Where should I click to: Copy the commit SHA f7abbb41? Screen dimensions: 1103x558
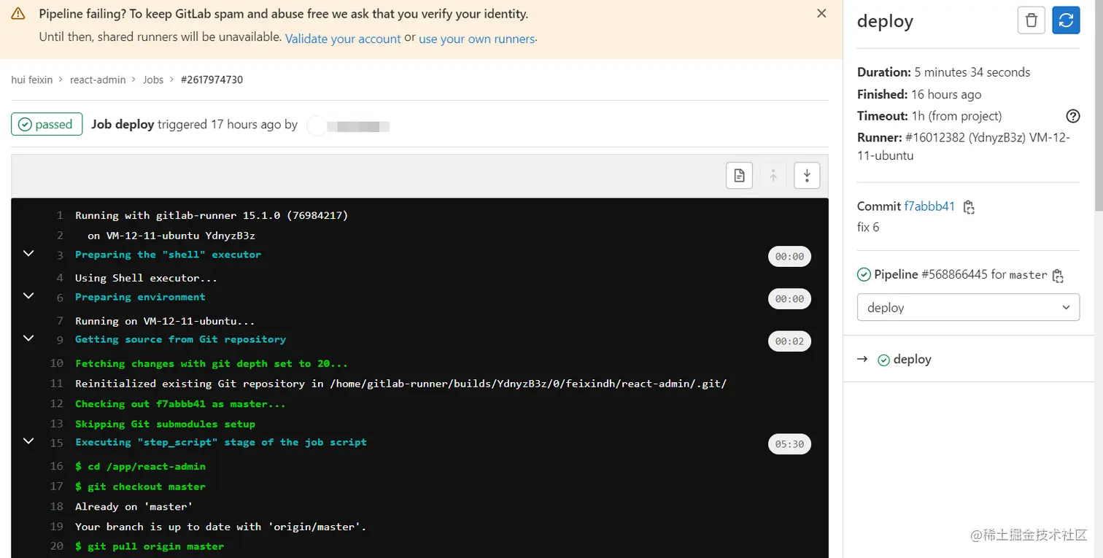969,207
